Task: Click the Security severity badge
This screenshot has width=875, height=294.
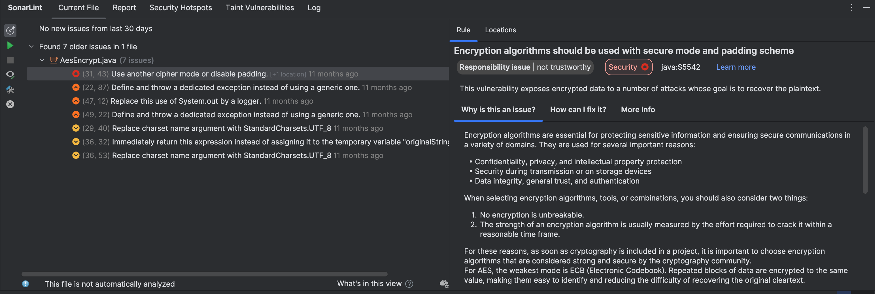Action: click(x=628, y=67)
